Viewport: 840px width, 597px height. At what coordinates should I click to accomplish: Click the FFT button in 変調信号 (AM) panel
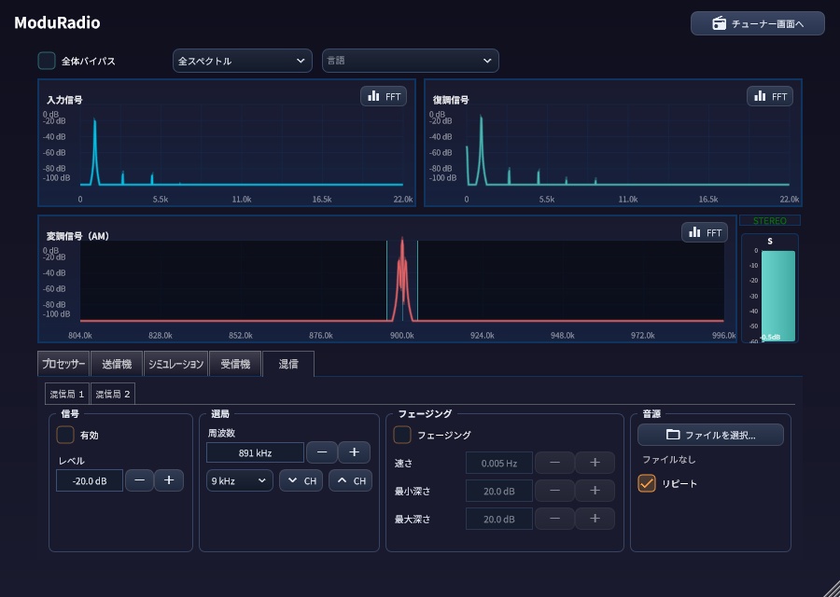[705, 232]
